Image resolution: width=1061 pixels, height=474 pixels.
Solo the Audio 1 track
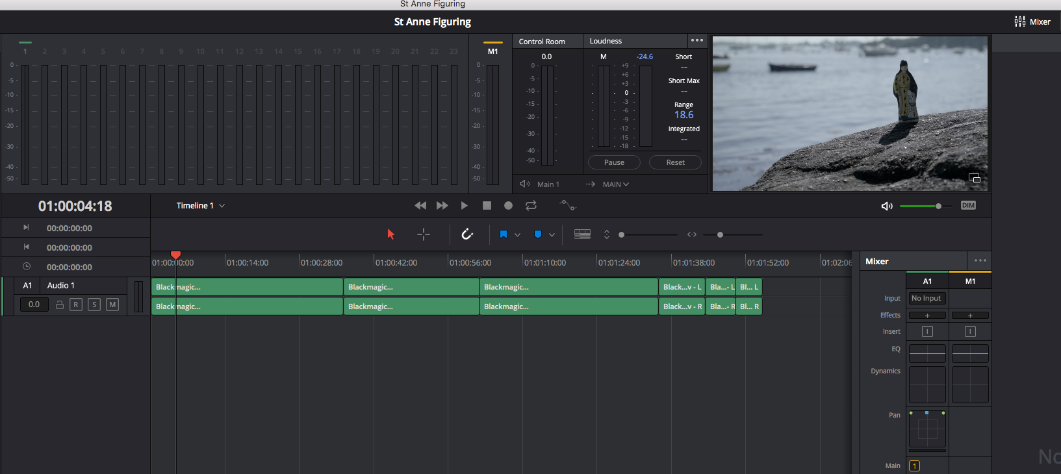94,305
